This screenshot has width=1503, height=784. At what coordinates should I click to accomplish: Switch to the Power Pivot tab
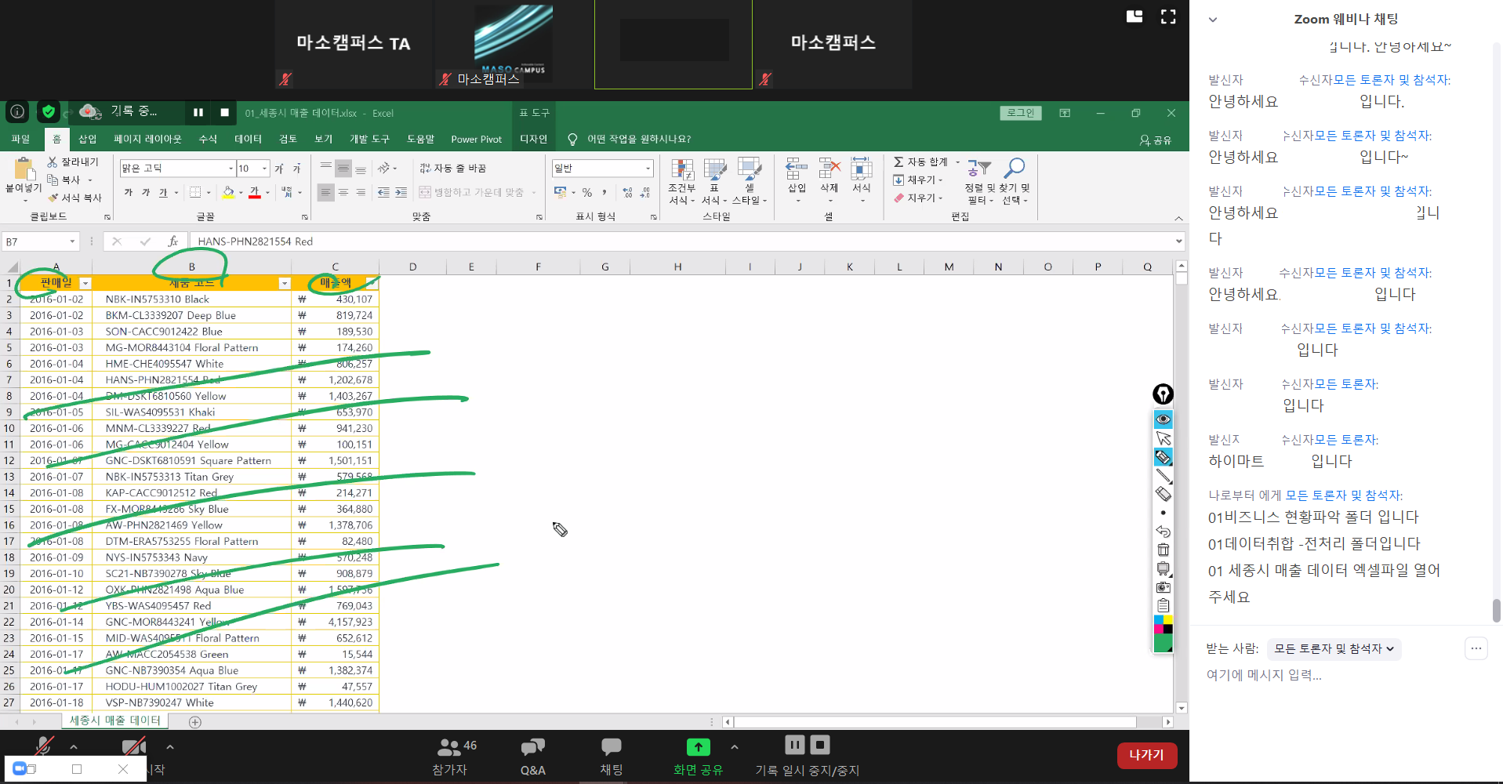(x=476, y=139)
